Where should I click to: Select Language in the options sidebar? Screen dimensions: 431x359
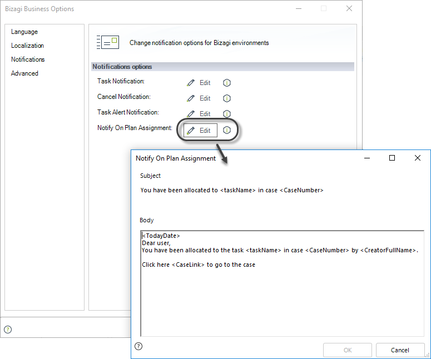click(x=24, y=32)
